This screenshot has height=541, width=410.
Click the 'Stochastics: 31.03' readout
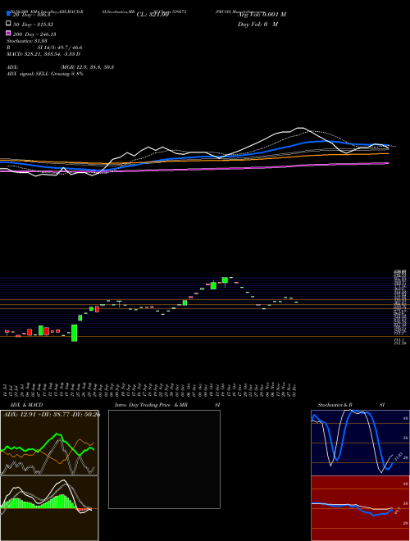26,41
